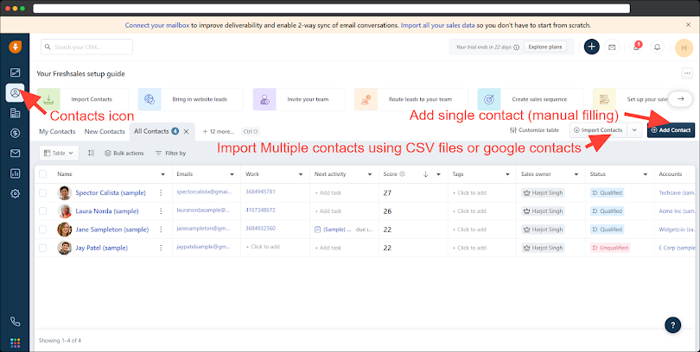The width and height of the screenshot is (700, 352).
Task: Click the Add Contact button
Action: pyautogui.click(x=671, y=130)
